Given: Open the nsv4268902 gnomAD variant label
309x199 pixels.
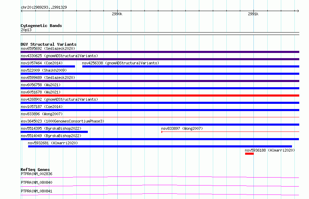Looking at the screenshot, I should tap(59, 99).
